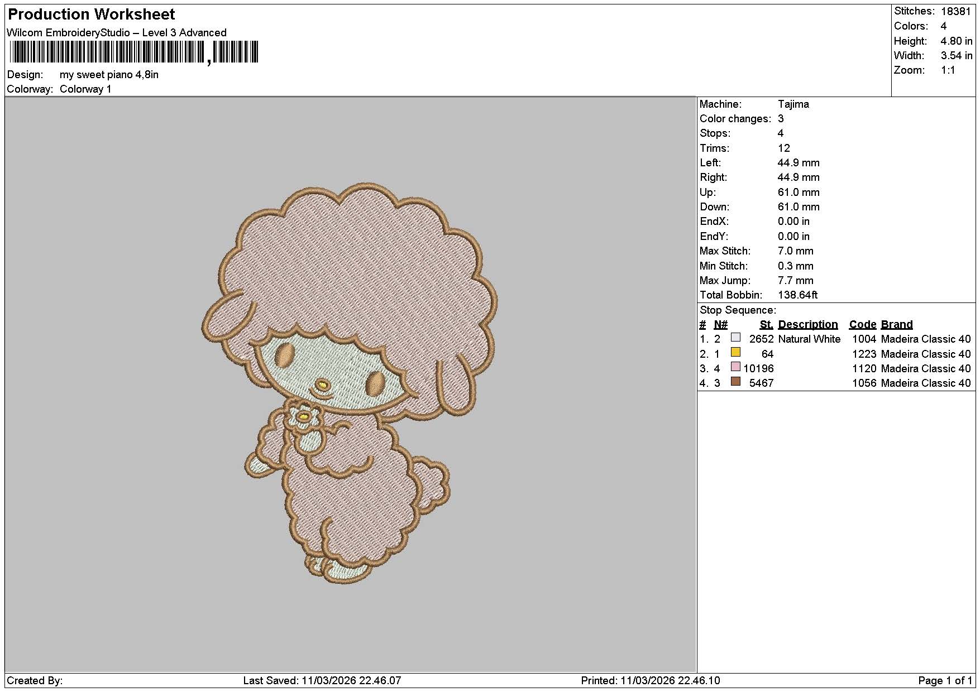Click stitch count 5467 in stop sequence
Screen dimensions: 980x692
[761, 383]
